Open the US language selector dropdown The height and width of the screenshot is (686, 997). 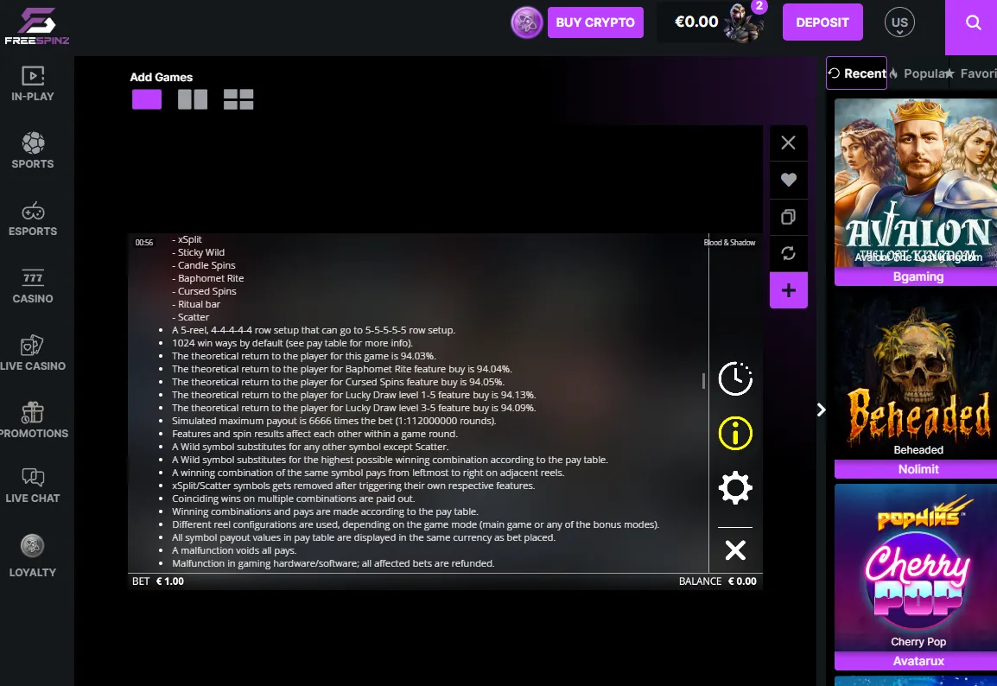click(899, 22)
